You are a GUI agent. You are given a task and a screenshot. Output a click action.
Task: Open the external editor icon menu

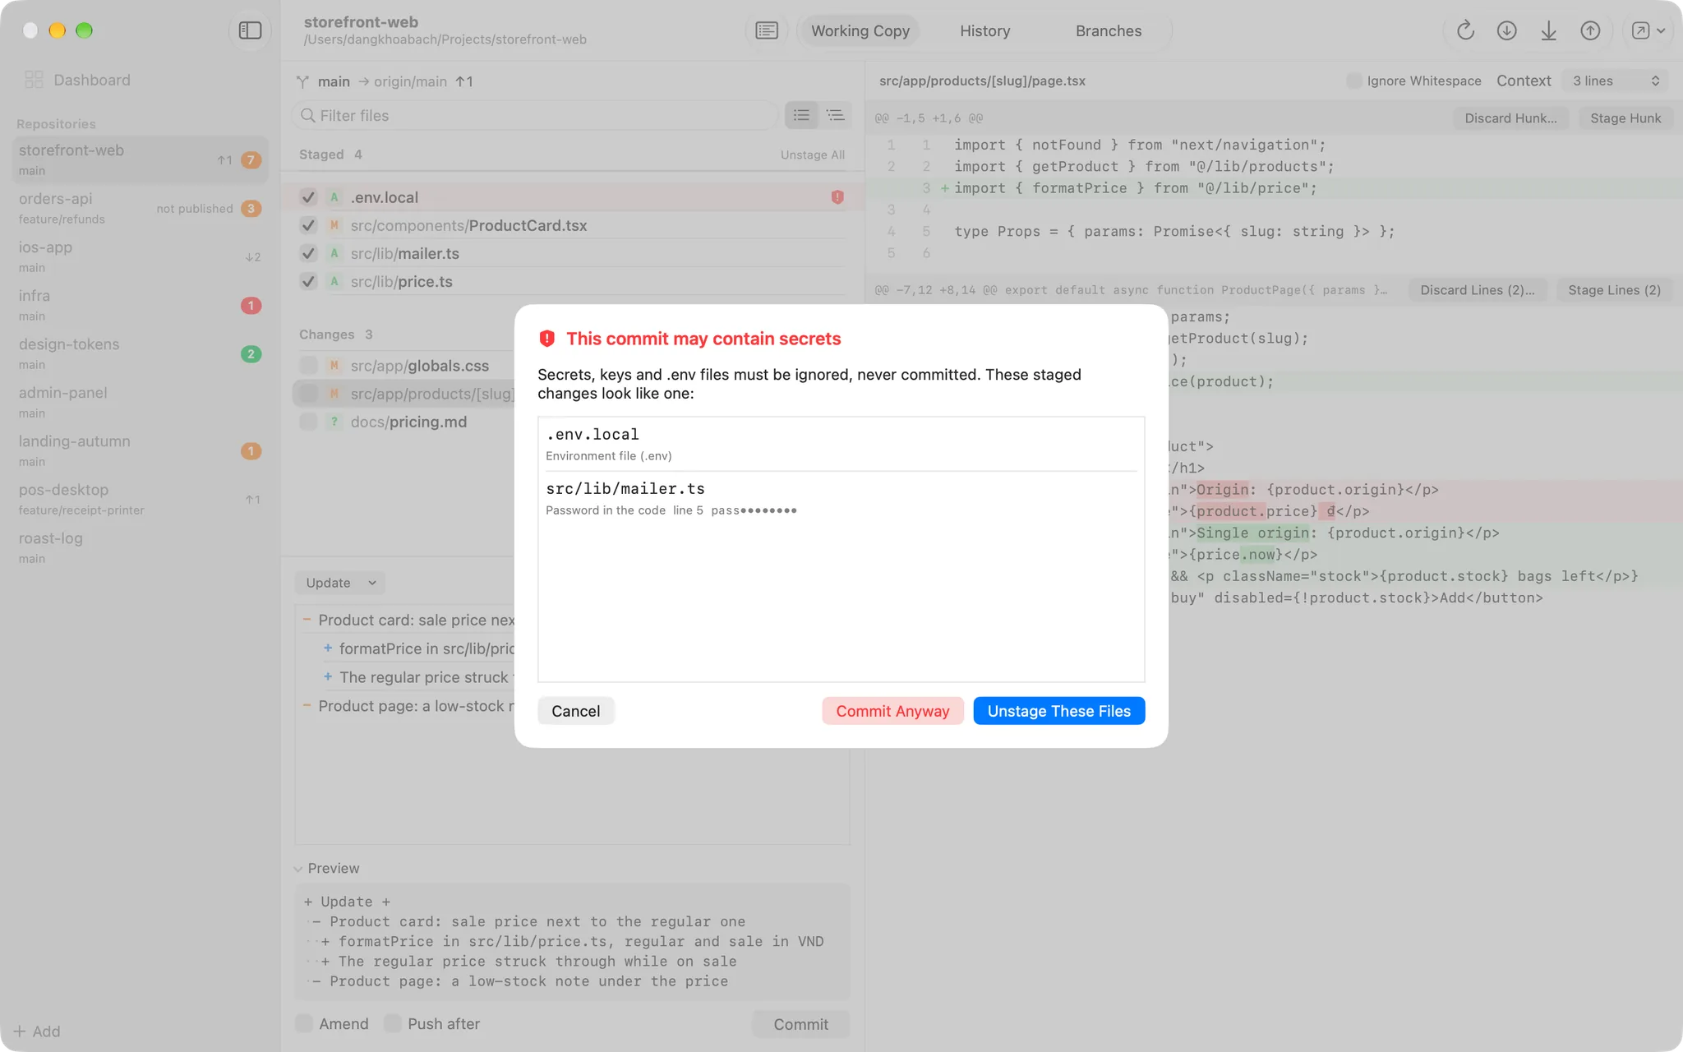(1648, 30)
